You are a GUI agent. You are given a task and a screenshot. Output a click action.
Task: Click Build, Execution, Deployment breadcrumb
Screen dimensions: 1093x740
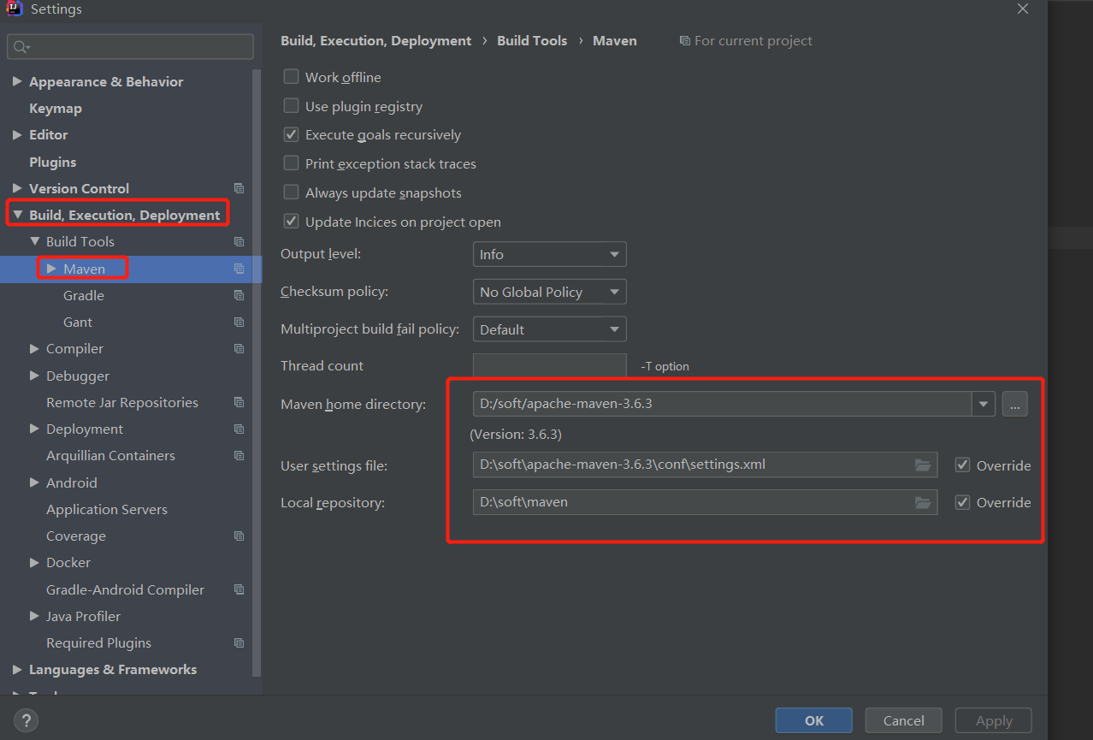pos(376,40)
